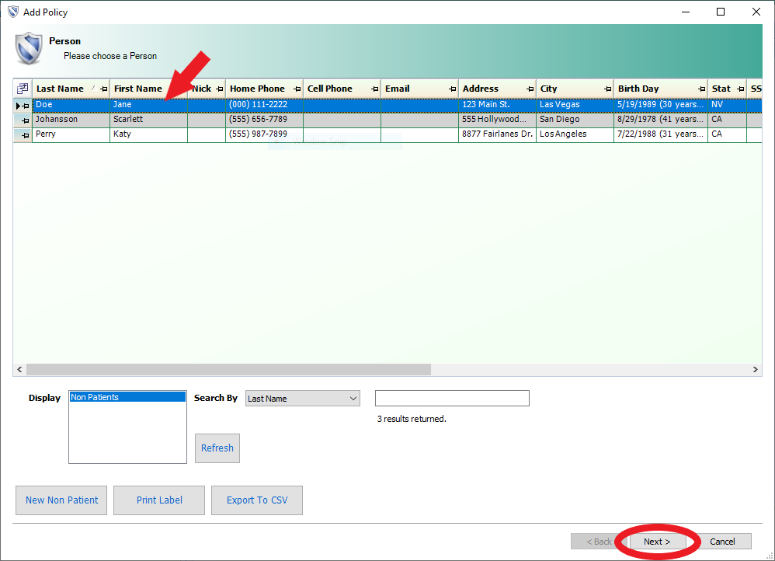This screenshot has height=561, width=775.
Task: Click pin icon on Address column header
Action: (530, 89)
